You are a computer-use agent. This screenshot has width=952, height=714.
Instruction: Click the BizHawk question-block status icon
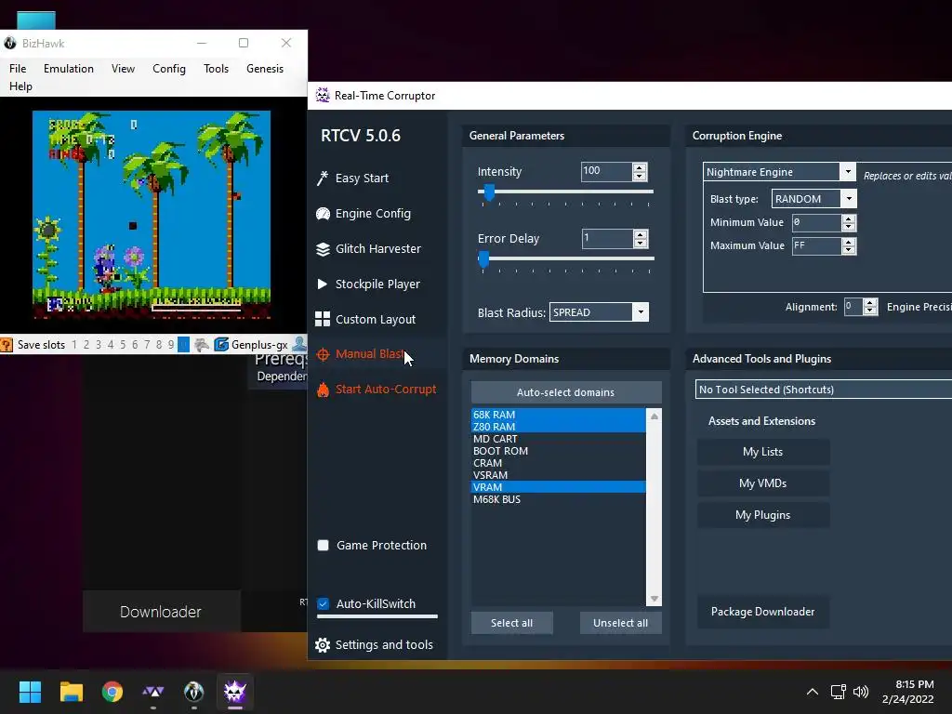[7, 345]
